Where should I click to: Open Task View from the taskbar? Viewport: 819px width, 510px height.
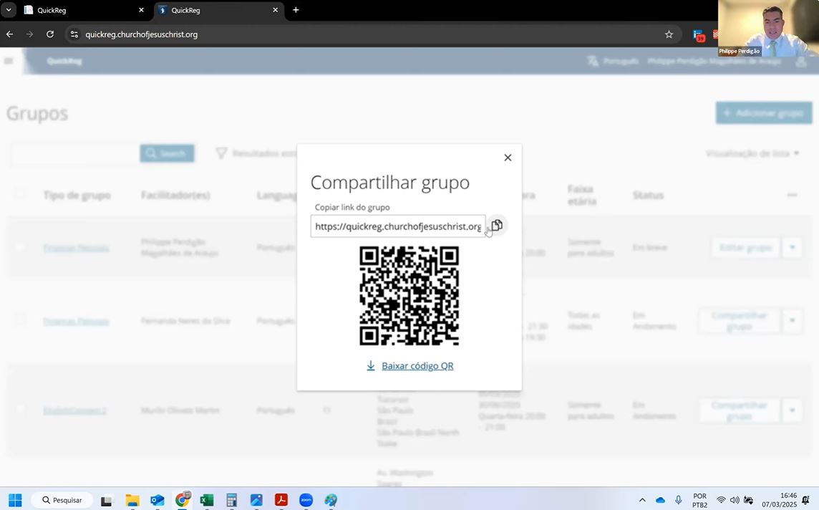coord(107,501)
